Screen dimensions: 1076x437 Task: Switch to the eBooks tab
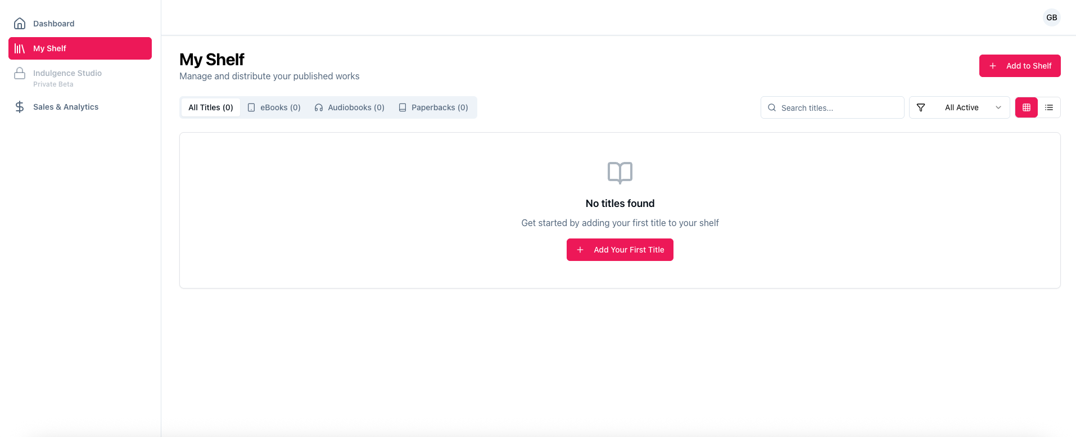coord(274,107)
